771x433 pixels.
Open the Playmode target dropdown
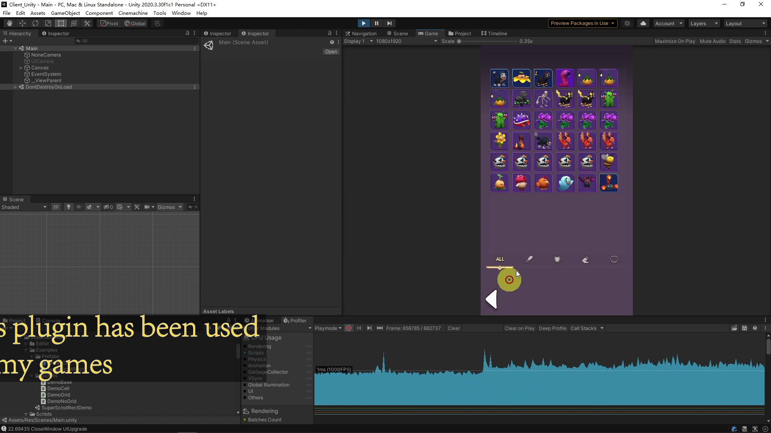pos(328,328)
